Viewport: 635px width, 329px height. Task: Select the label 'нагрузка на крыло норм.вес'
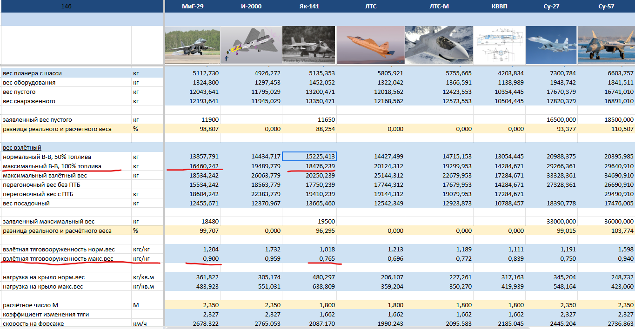pos(44,277)
